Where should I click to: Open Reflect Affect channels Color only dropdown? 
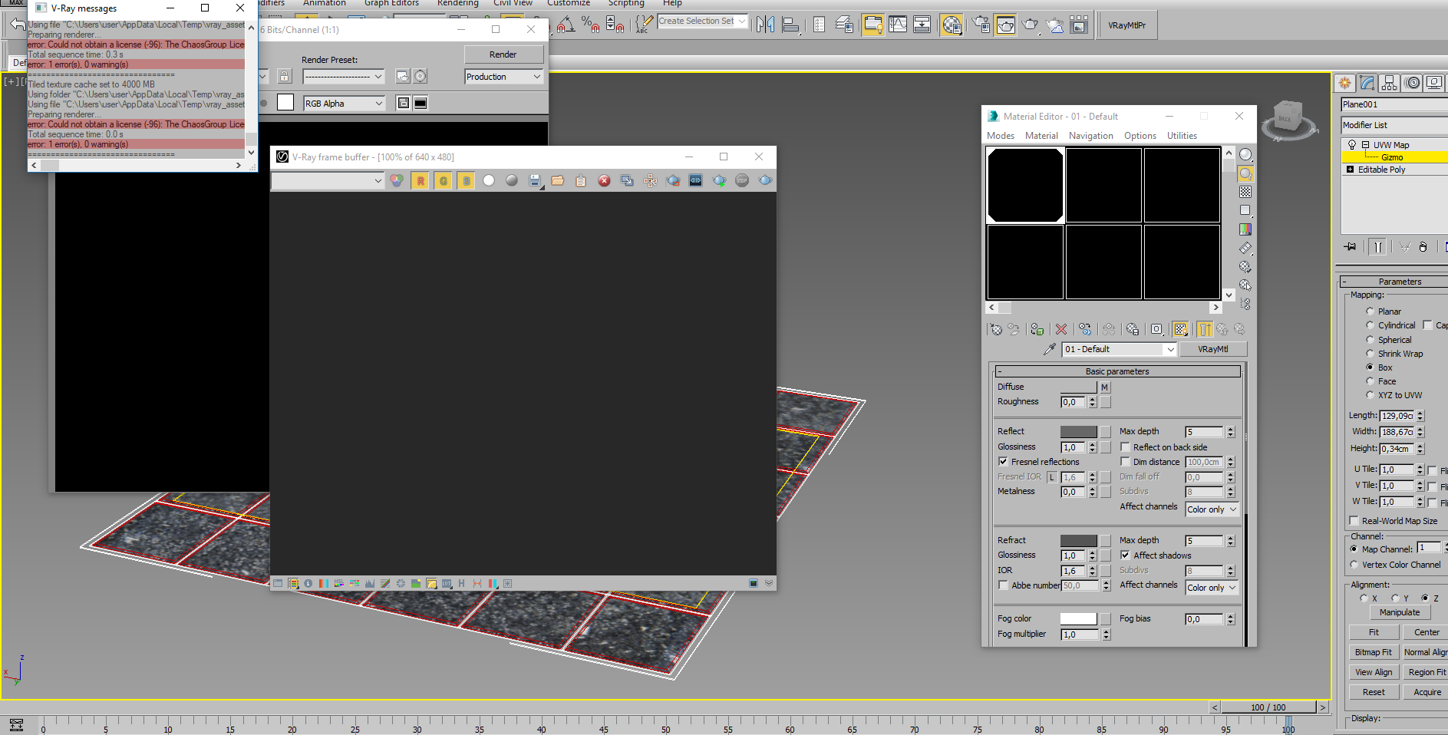point(1212,509)
